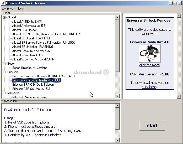
Task: Click the menu tree scrollbar thumb
Action: click(x=117, y=46)
